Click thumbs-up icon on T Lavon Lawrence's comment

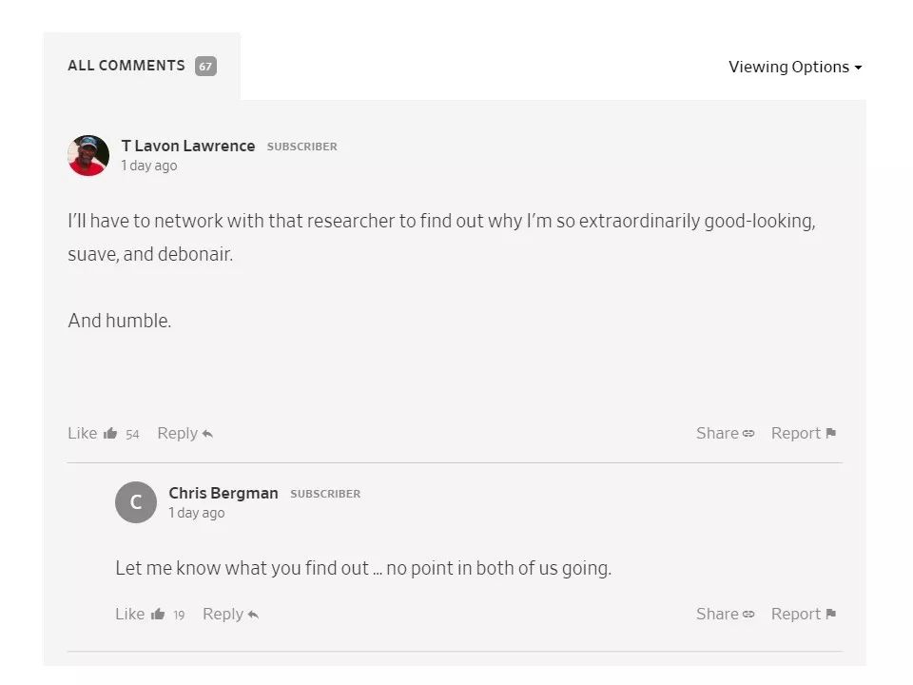click(110, 434)
